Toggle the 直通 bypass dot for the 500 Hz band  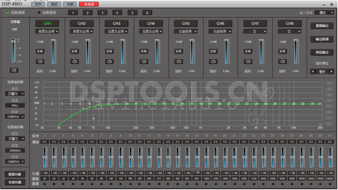click(x=177, y=184)
